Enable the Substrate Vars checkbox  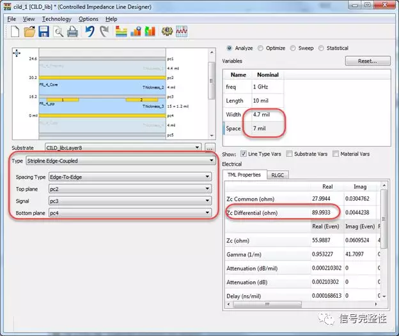(289, 154)
